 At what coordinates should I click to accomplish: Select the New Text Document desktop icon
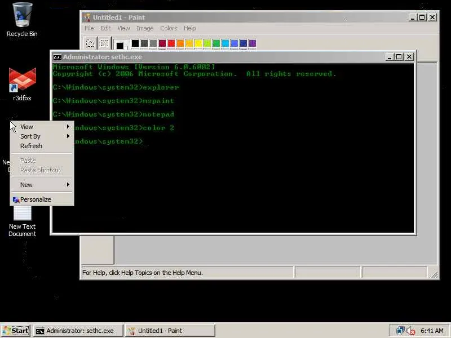click(22, 222)
